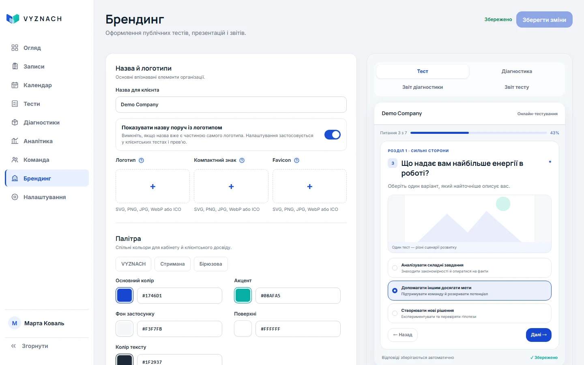Click the Тести checklist icon
Screen dimensions: 584x365
tap(15, 104)
